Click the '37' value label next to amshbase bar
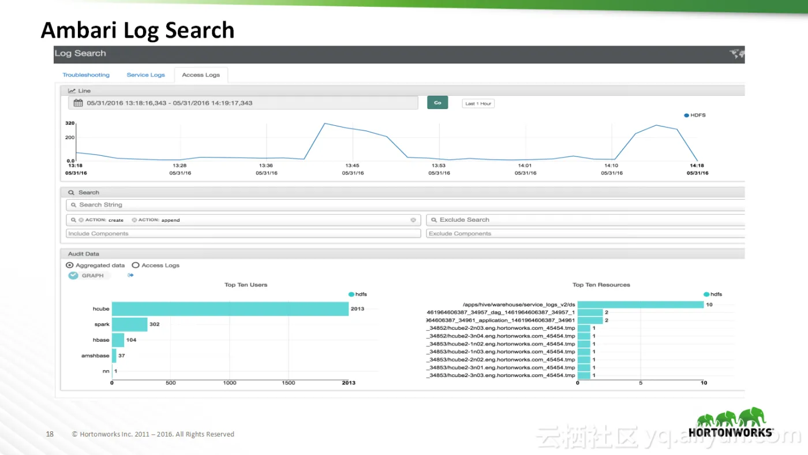This screenshot has height=455, width=808. click(x=122, y=356)
